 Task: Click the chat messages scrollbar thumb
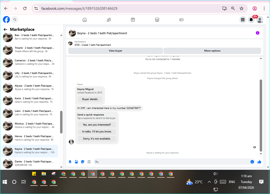(x=261, y=115)
